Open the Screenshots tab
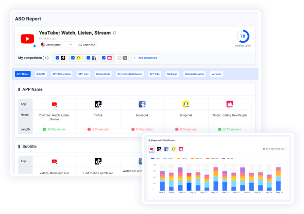This screenshot has height=214, width=304. pos(103,74)
